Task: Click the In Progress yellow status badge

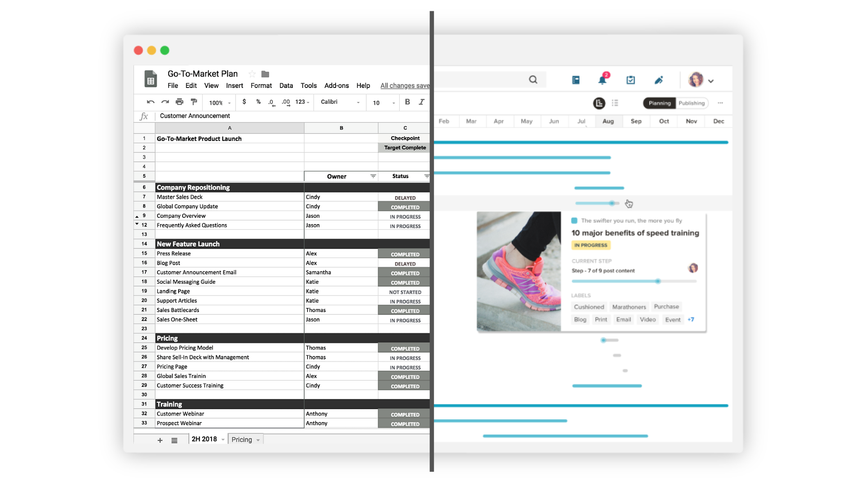Action: [591, 245]
